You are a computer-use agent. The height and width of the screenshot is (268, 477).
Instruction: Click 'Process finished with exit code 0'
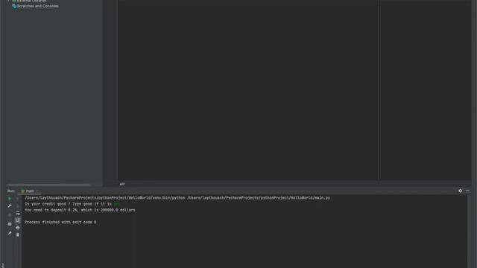pos(60,222)
